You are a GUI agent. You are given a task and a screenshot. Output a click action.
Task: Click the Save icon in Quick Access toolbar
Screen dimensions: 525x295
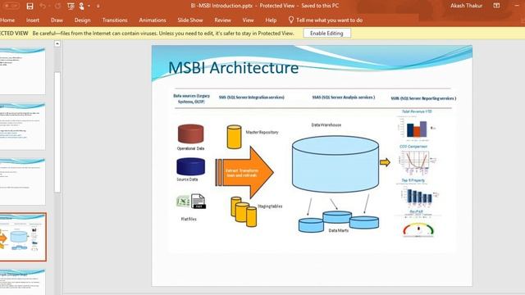[x=30, y=6]
